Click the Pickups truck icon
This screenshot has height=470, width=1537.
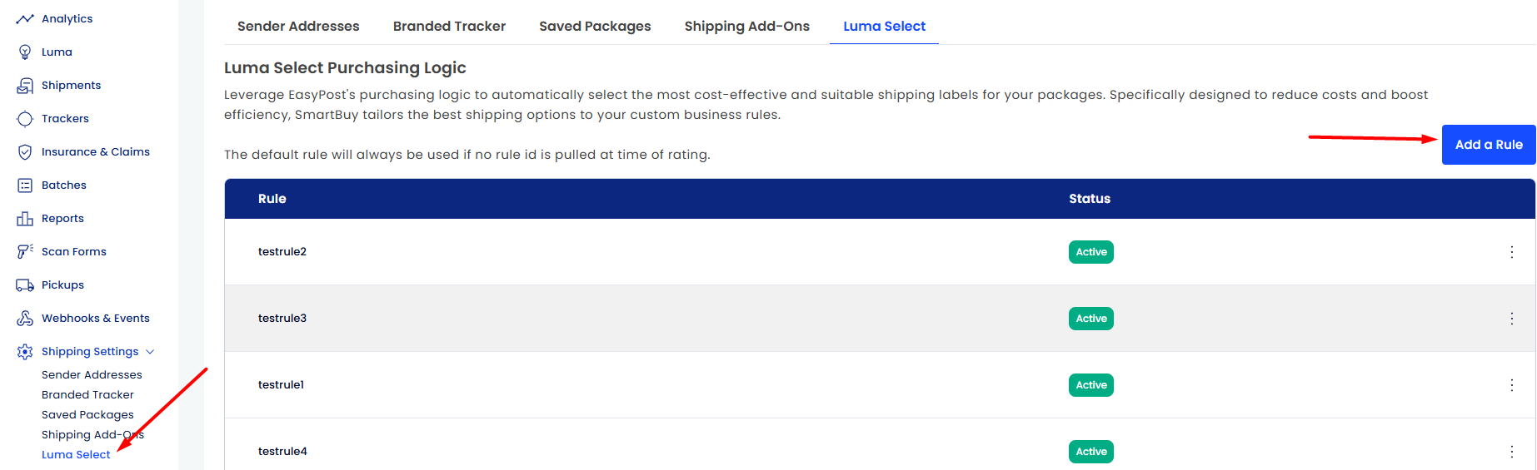point(25,284)
